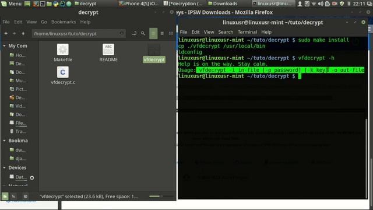Open the files launcher in the panel
The height and width of the screenshot is (210, 373).
coord(49,3)
